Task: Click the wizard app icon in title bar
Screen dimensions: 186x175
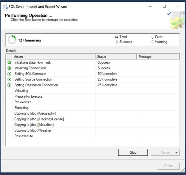Action: pyautogui.click(x=5, y=6)
